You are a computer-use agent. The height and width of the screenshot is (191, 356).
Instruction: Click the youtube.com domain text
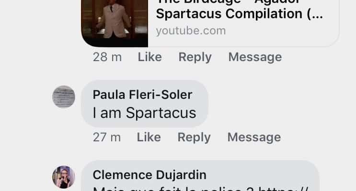(191, 31)
